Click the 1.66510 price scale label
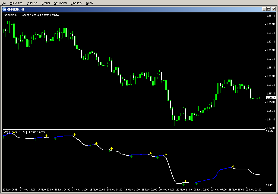The height and width of the screenshot is (194, 278). click(x=271, y=76)
